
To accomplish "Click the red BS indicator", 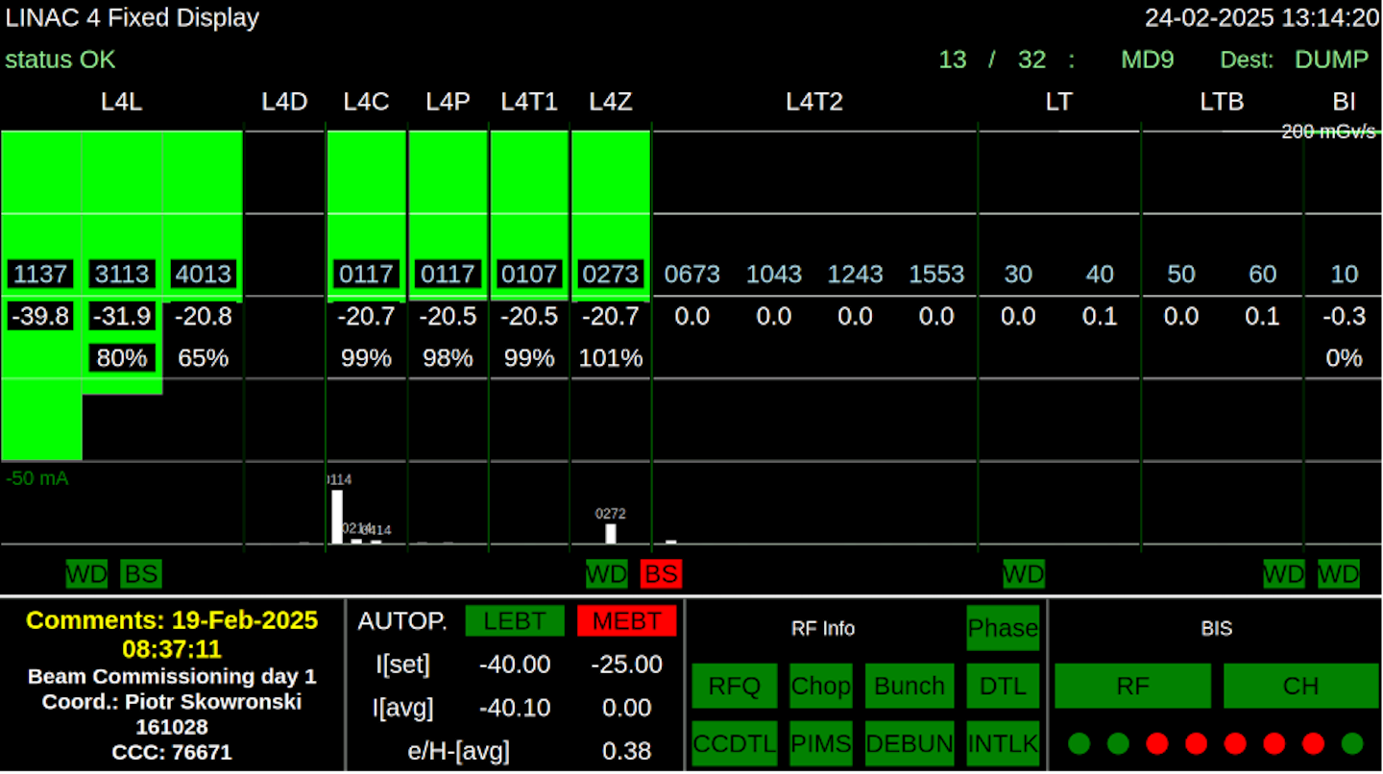I will 661,574.
